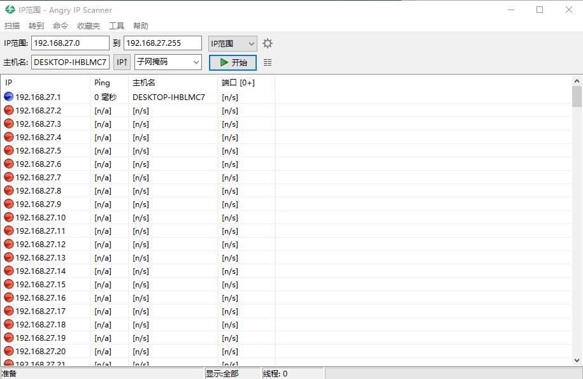Click the Angry IP Scanner title bar icon
The width and height of the screenshot is (583, 379).
coord(9,10)
